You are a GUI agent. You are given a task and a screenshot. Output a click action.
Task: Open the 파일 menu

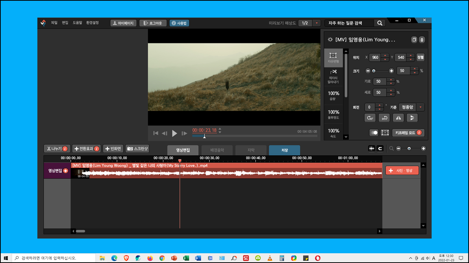[54, 23]
